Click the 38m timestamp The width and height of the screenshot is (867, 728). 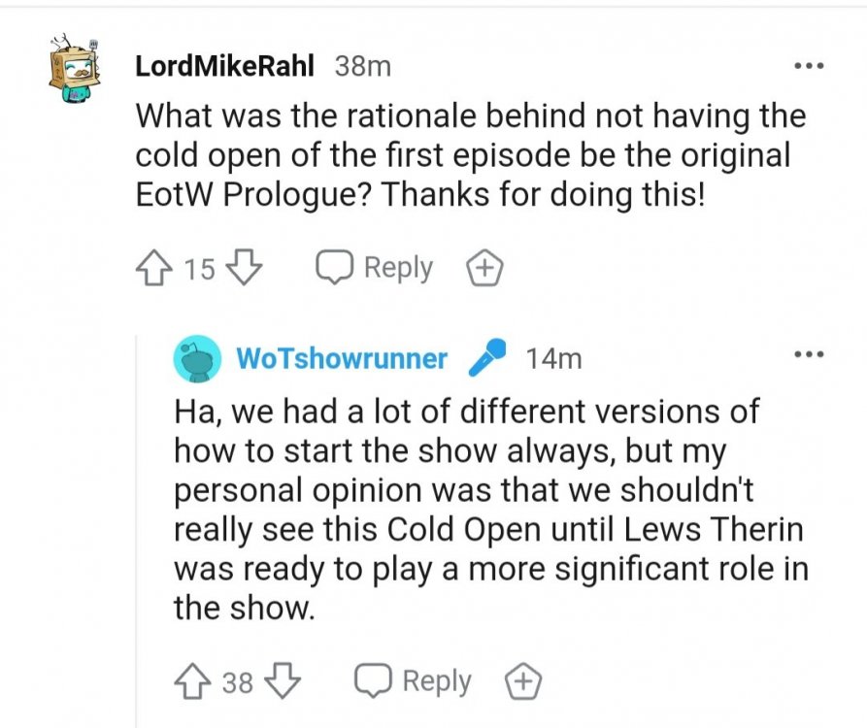pyautogui.click(x=362, y=66)
